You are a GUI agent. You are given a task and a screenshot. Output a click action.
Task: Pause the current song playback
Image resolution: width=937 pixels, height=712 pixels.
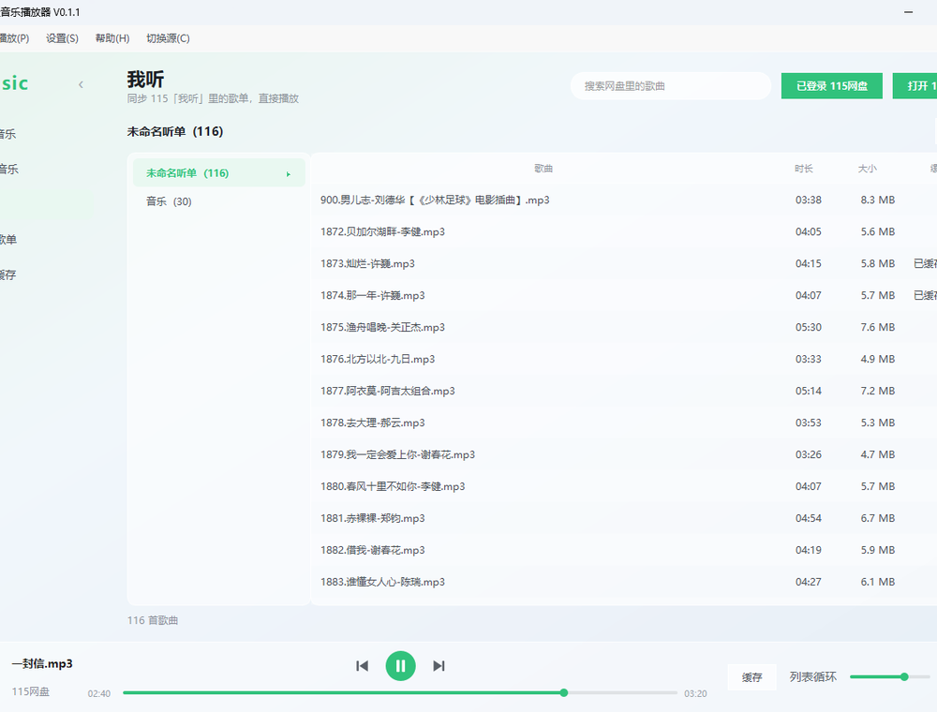400,665
